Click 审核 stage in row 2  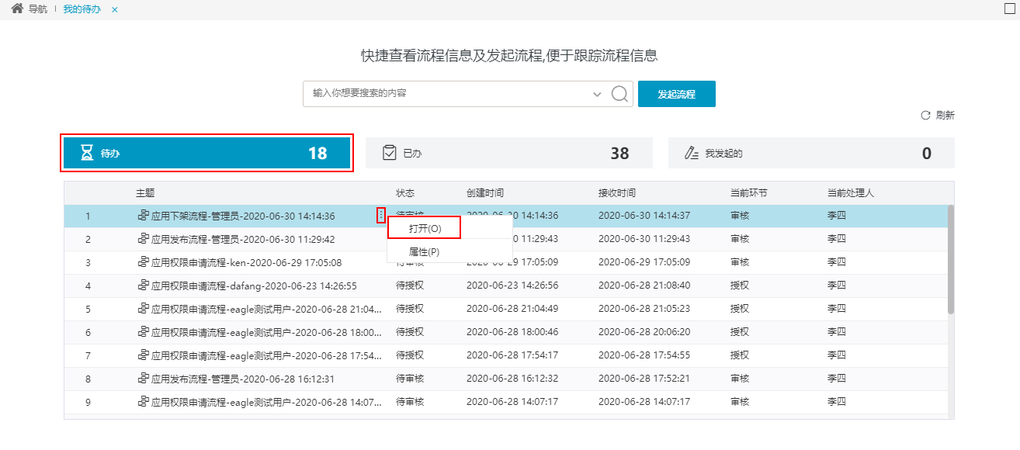click(x=740, y=239)
